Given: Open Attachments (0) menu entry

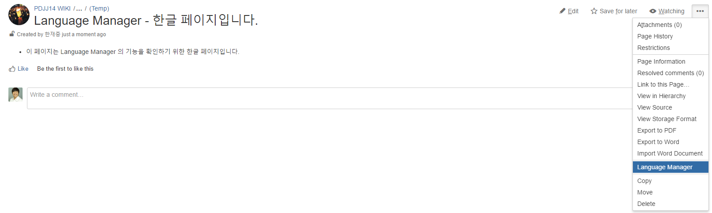Looking at the screenshot, I should (x=659, y=25).
